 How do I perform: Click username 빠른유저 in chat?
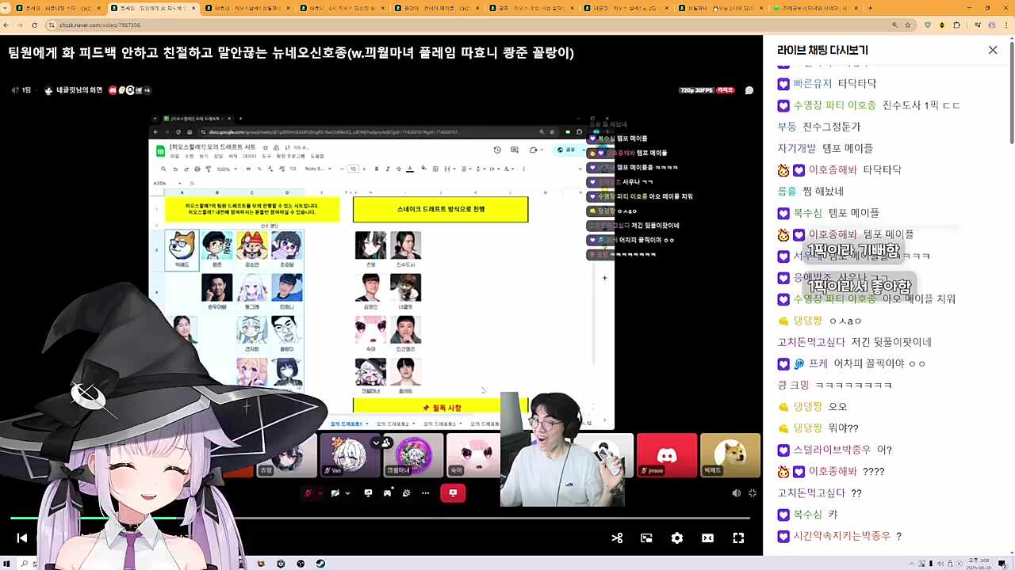point(813,83)
